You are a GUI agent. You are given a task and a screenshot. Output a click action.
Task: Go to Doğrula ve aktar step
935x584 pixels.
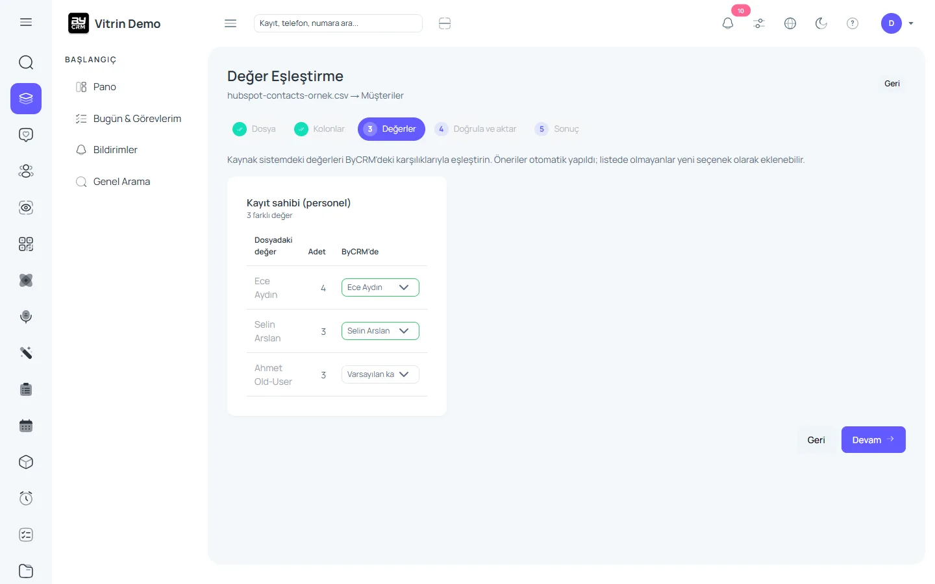point(476,129)
